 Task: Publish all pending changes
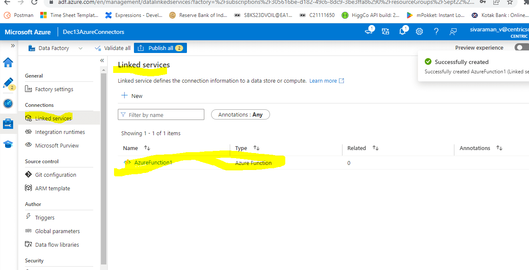point(160,47)
